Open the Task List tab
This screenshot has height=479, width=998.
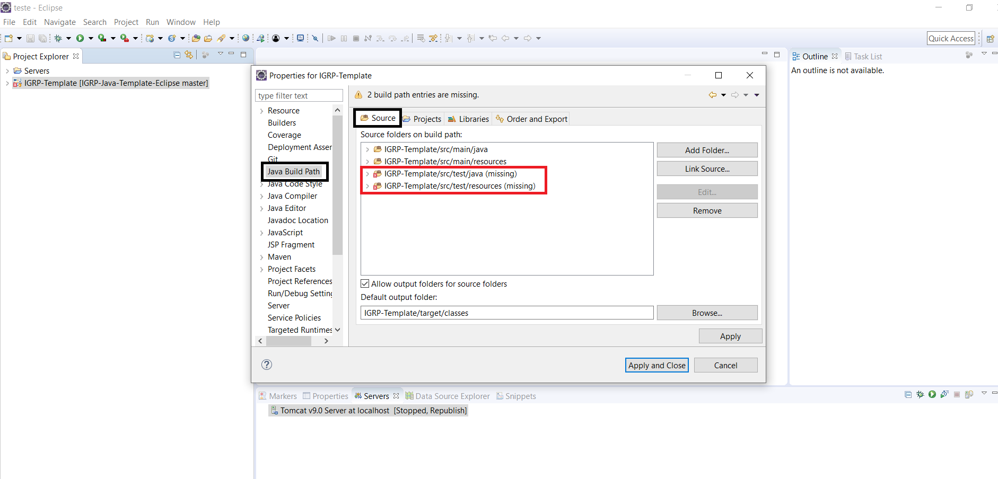click(x=863, y=56)
